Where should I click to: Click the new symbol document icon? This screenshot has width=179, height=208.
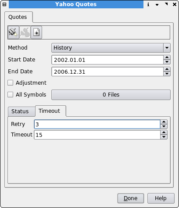[x=36, y=32]
